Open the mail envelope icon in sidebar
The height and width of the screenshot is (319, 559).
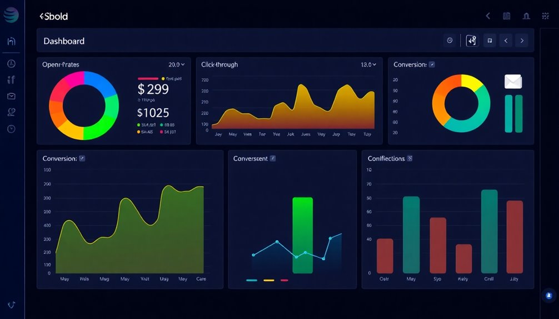pyautogui.click(x=12, y=96)
